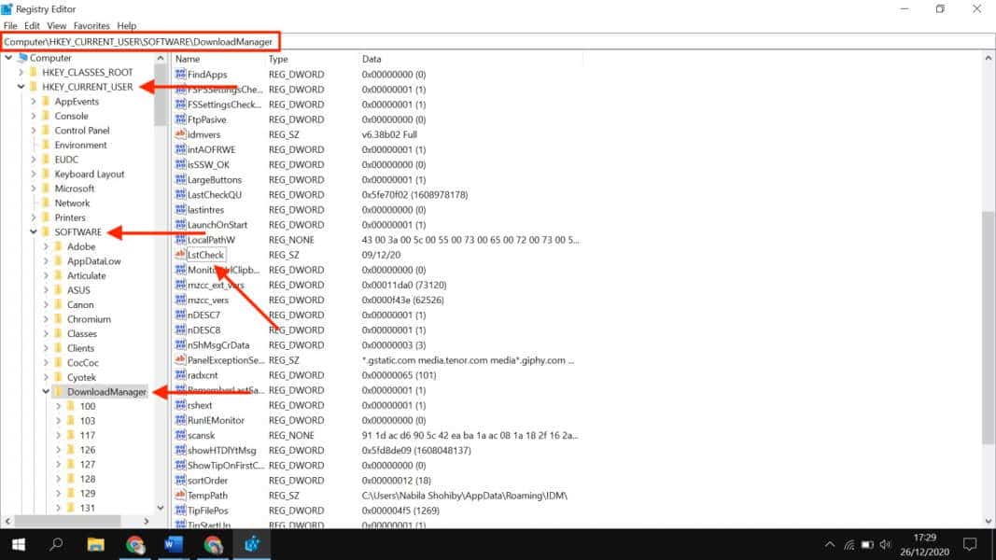Open the Windows Start menu
This screenshot has height=560, width=996.
coord(19,544)
